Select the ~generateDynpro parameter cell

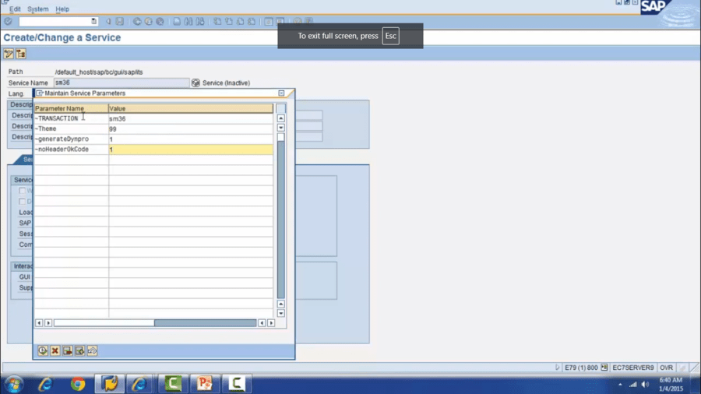[72, 139]
